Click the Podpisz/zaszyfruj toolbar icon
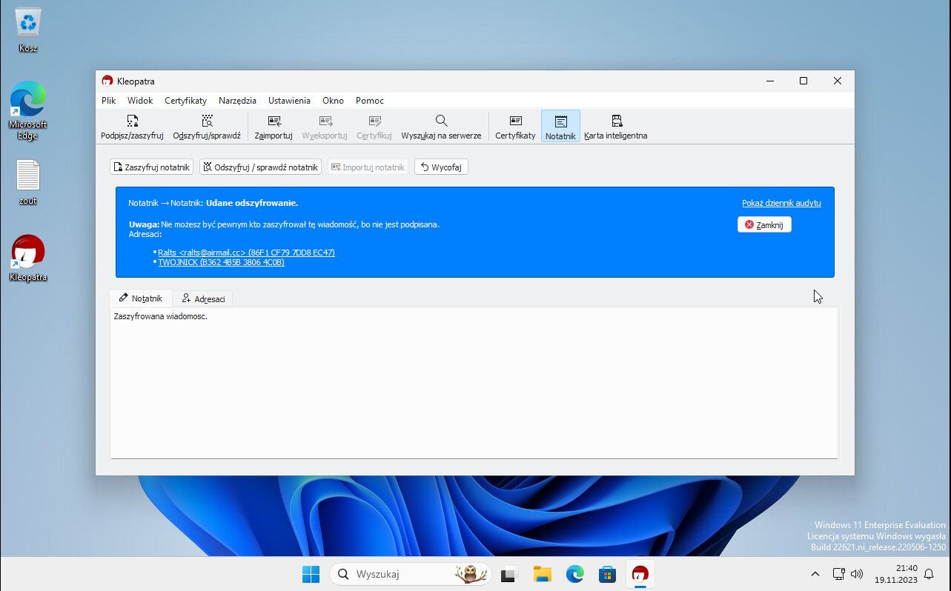Image resolution: width=951 pixels, height=591 pixels. (x=132, y=127)
